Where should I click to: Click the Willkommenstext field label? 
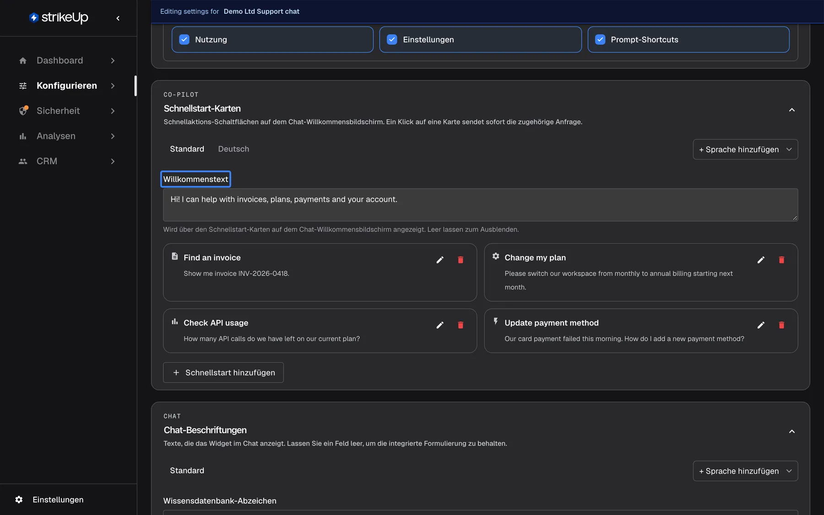click(x=196, y=179)
